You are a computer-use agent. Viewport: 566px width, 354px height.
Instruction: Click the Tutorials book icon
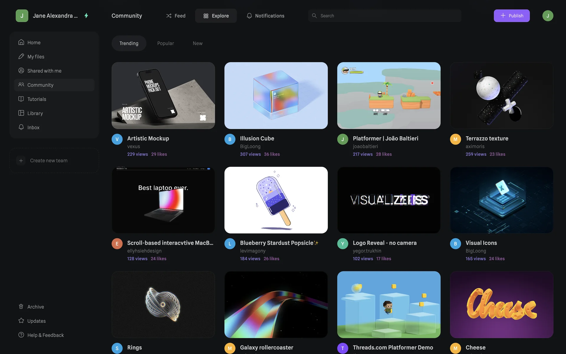(x=21, y=99)
